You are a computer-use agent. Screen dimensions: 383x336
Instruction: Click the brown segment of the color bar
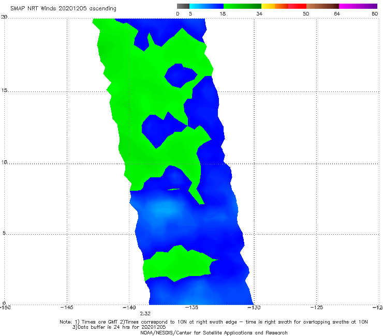click(x=322, y=6)
